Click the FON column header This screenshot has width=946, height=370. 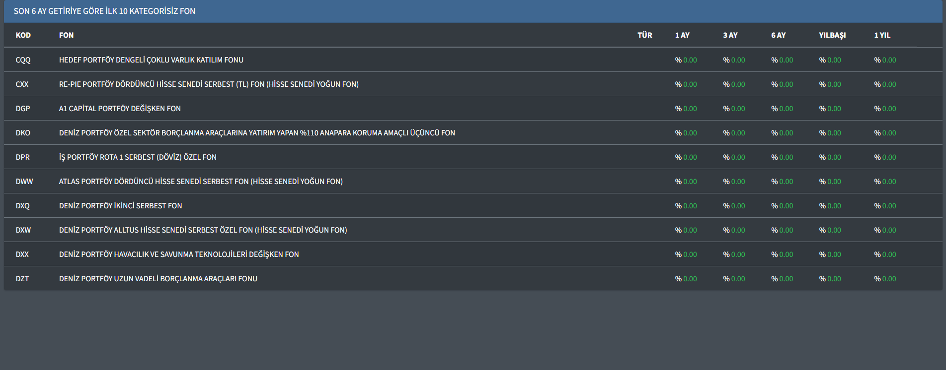[x=66, y=35]
